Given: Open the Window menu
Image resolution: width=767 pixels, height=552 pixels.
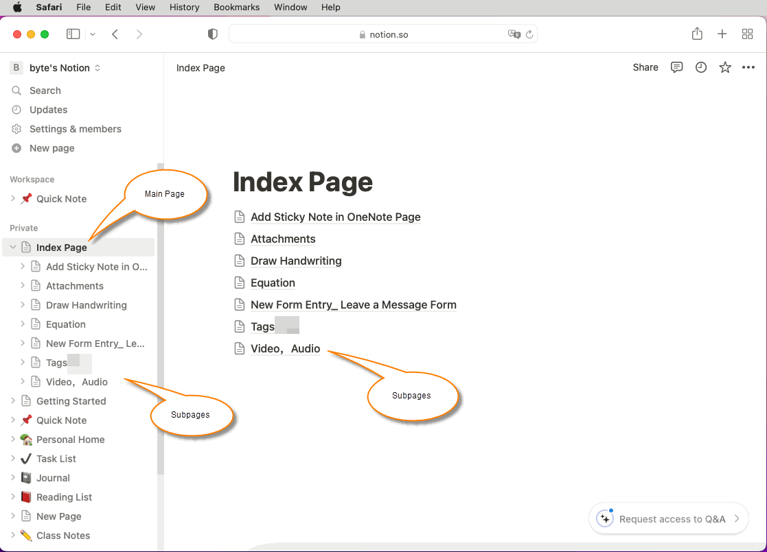Looking at the screenshot, I should tap(290, 8).
